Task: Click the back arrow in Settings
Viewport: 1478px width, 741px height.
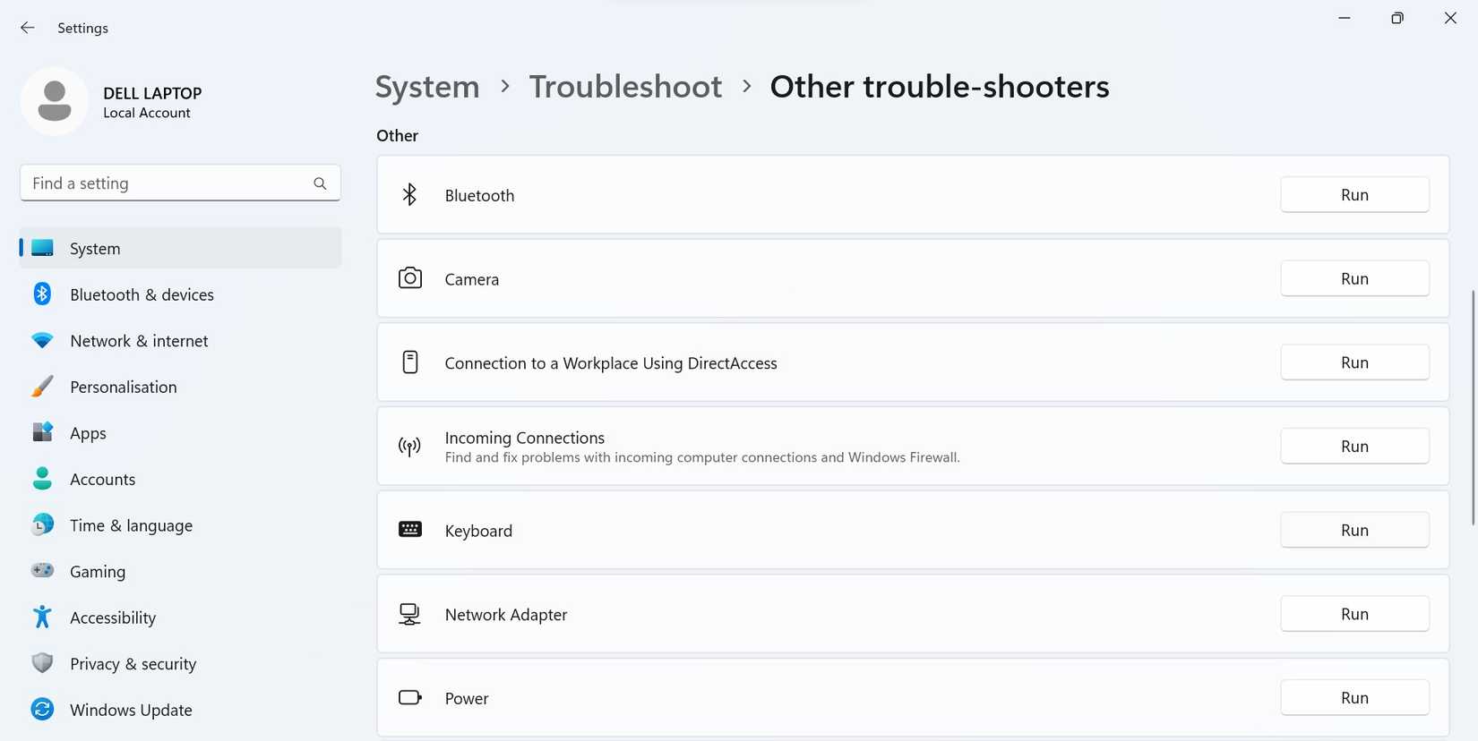Action: click(28, 28)
